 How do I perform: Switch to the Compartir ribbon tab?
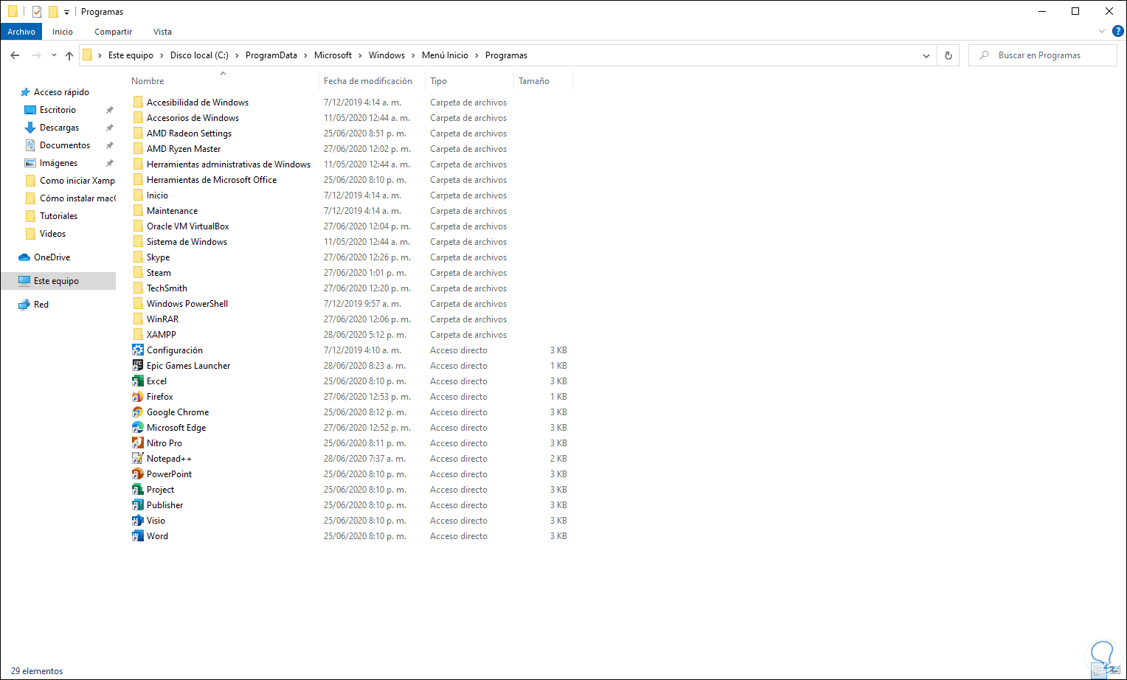(x=114, y=32)
